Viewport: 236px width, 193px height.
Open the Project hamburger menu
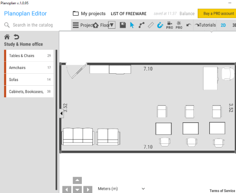[76, 25]
